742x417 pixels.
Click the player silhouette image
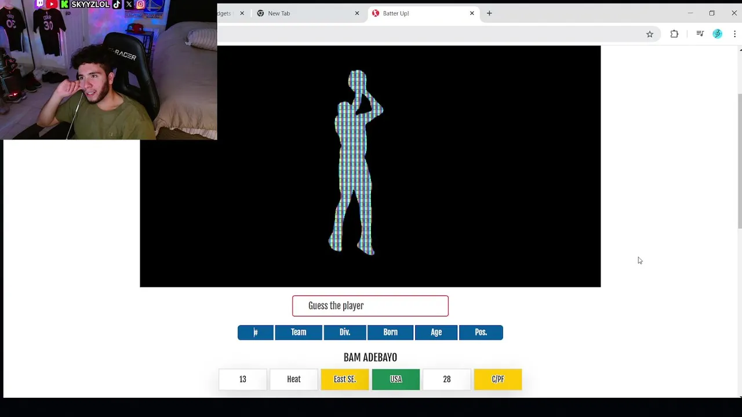[x=357, y=162]
